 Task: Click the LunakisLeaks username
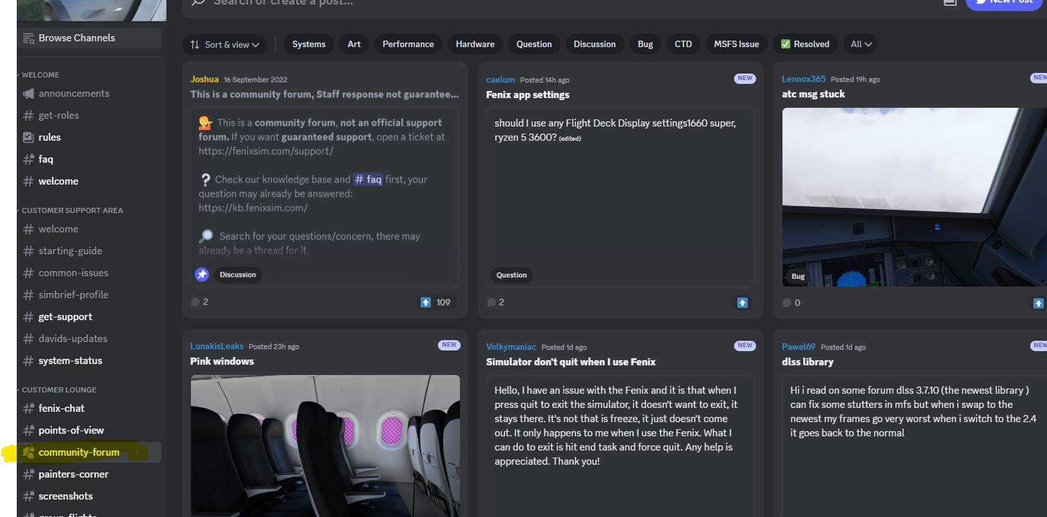click(x=217, y=346)
